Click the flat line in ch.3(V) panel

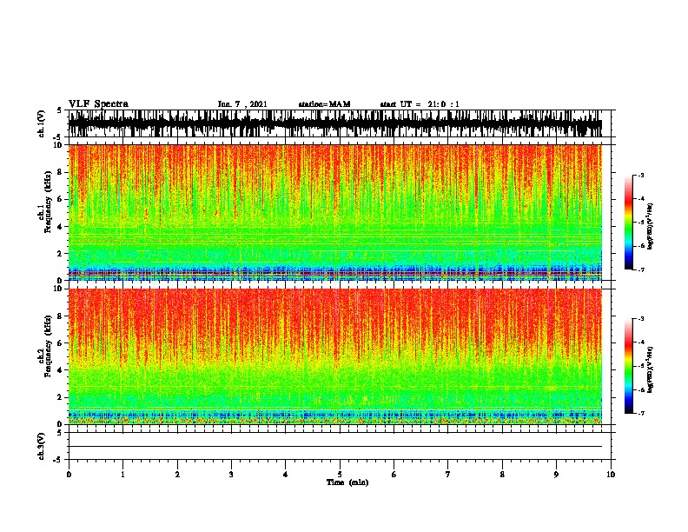point(335,447)
